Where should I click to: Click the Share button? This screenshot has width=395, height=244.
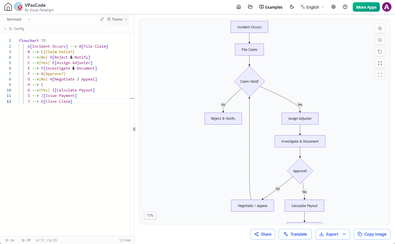point(262,234)
